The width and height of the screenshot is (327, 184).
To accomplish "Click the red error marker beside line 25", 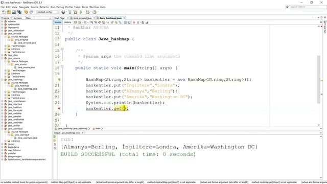I will tap(59, 108).
